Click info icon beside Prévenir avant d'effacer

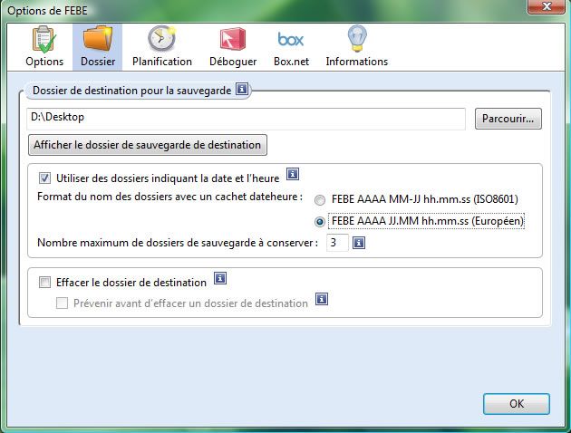coord(322,299)
